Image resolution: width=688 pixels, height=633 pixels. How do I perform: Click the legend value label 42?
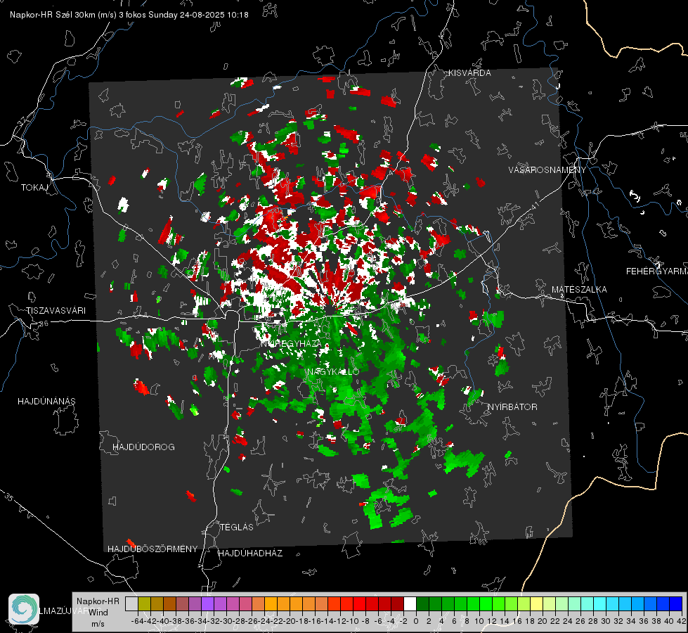[x=681, y=621]
